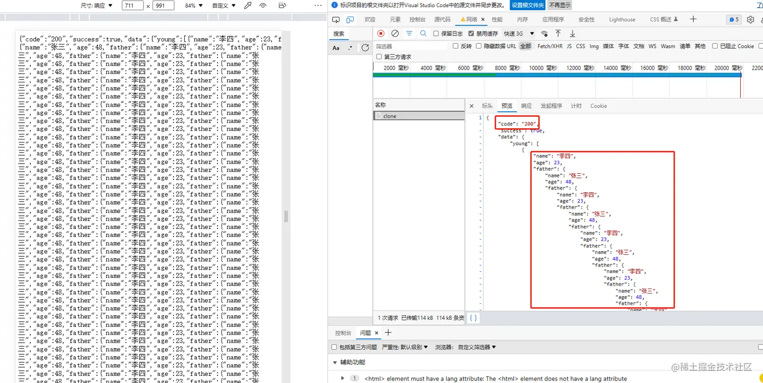
Task: Click the 设置根文件夹 button
Action: point(528,5)
